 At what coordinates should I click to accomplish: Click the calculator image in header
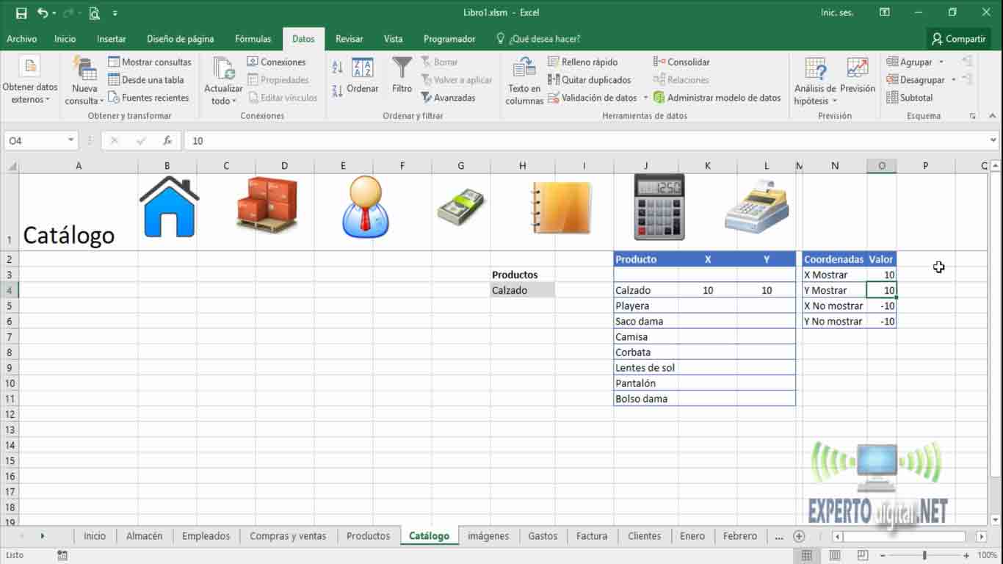[659, 208]
